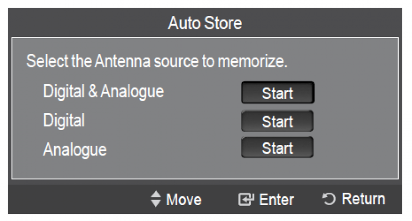Start the Analogue channel scan
Screen dimensions: 412x221
click(277, 148)
